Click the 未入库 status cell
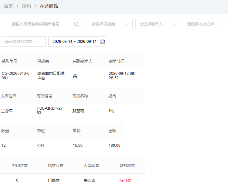 tap(90, 181)
